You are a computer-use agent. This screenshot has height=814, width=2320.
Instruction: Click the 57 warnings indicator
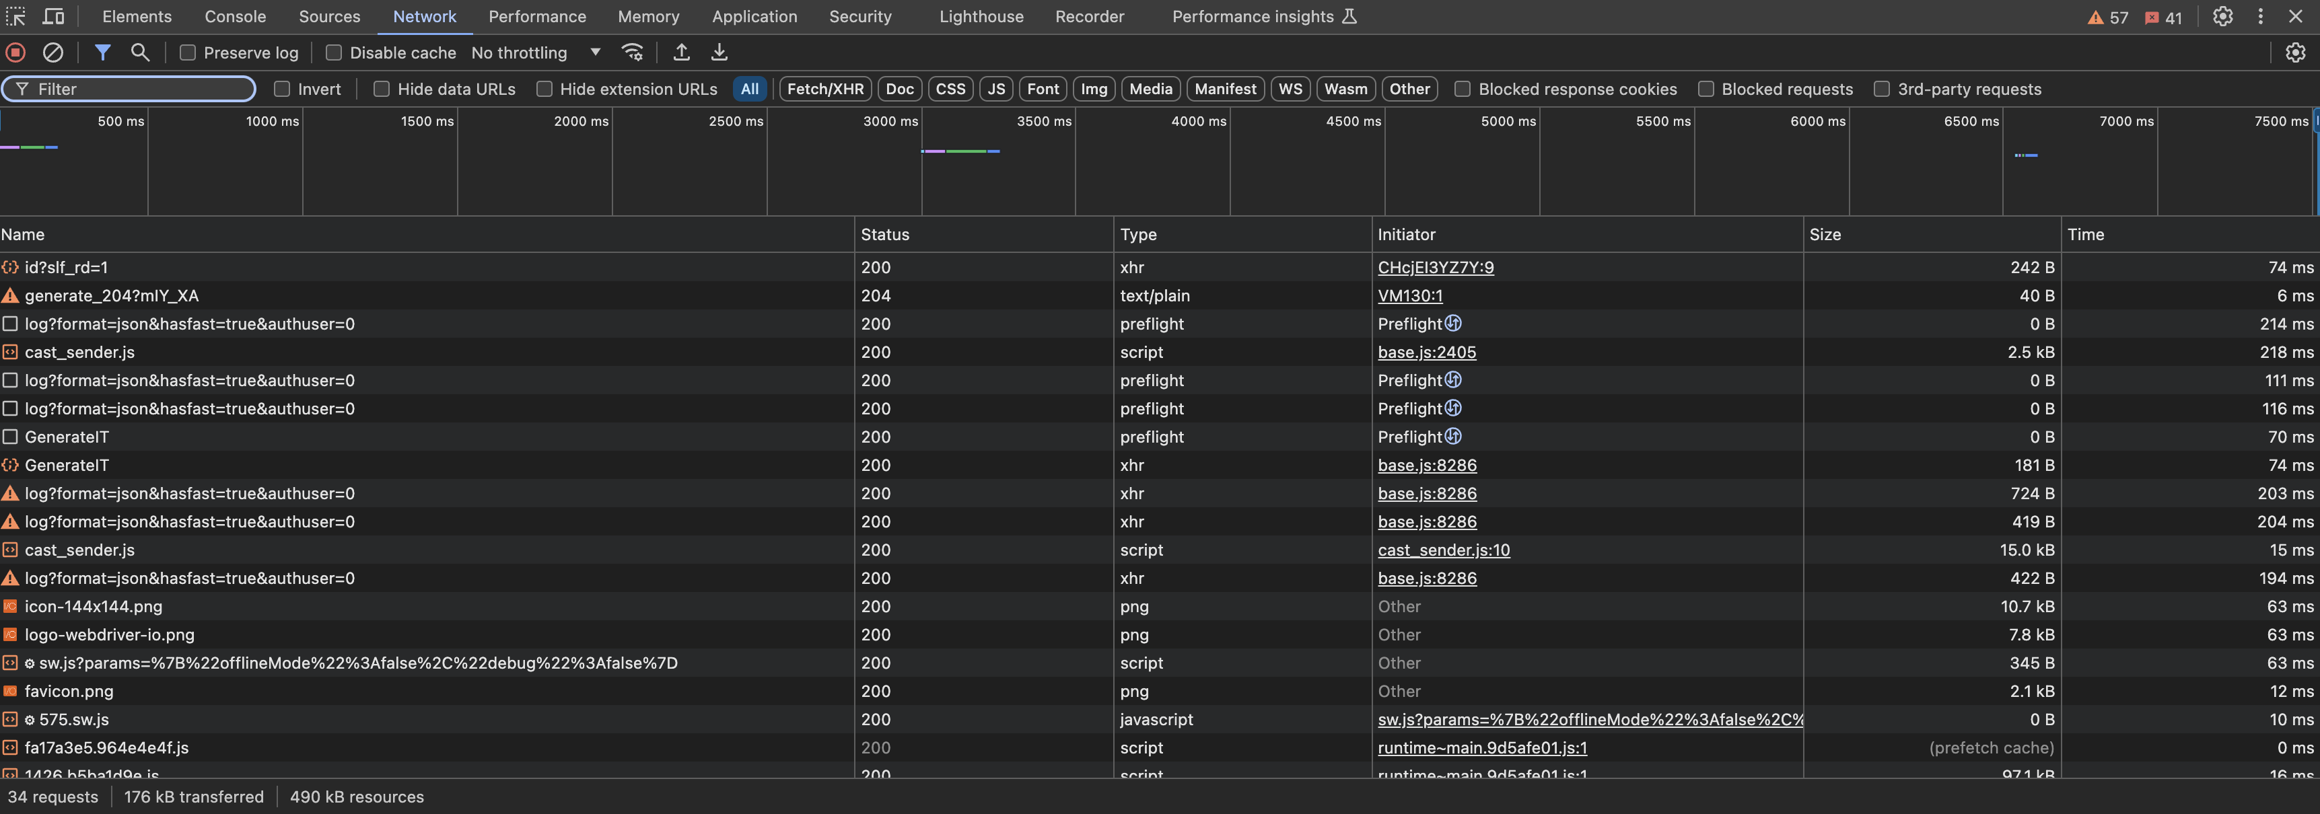click(x=2107, y=17)
